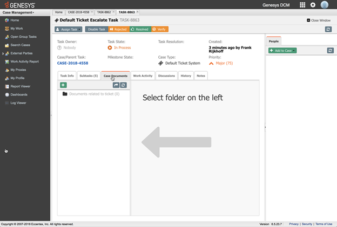337x227 pixels.
Task: Open Report Viewer in sidebar
Action: pos(20,86)
